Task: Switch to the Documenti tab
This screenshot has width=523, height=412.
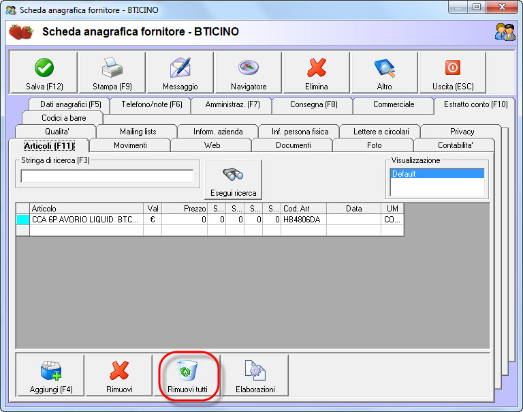Action: coord(294,145)
